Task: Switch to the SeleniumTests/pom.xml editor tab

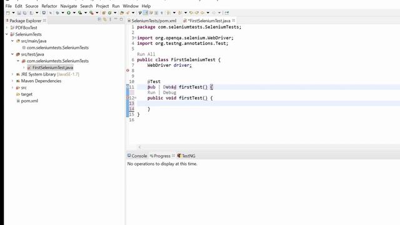Action: 152,21
